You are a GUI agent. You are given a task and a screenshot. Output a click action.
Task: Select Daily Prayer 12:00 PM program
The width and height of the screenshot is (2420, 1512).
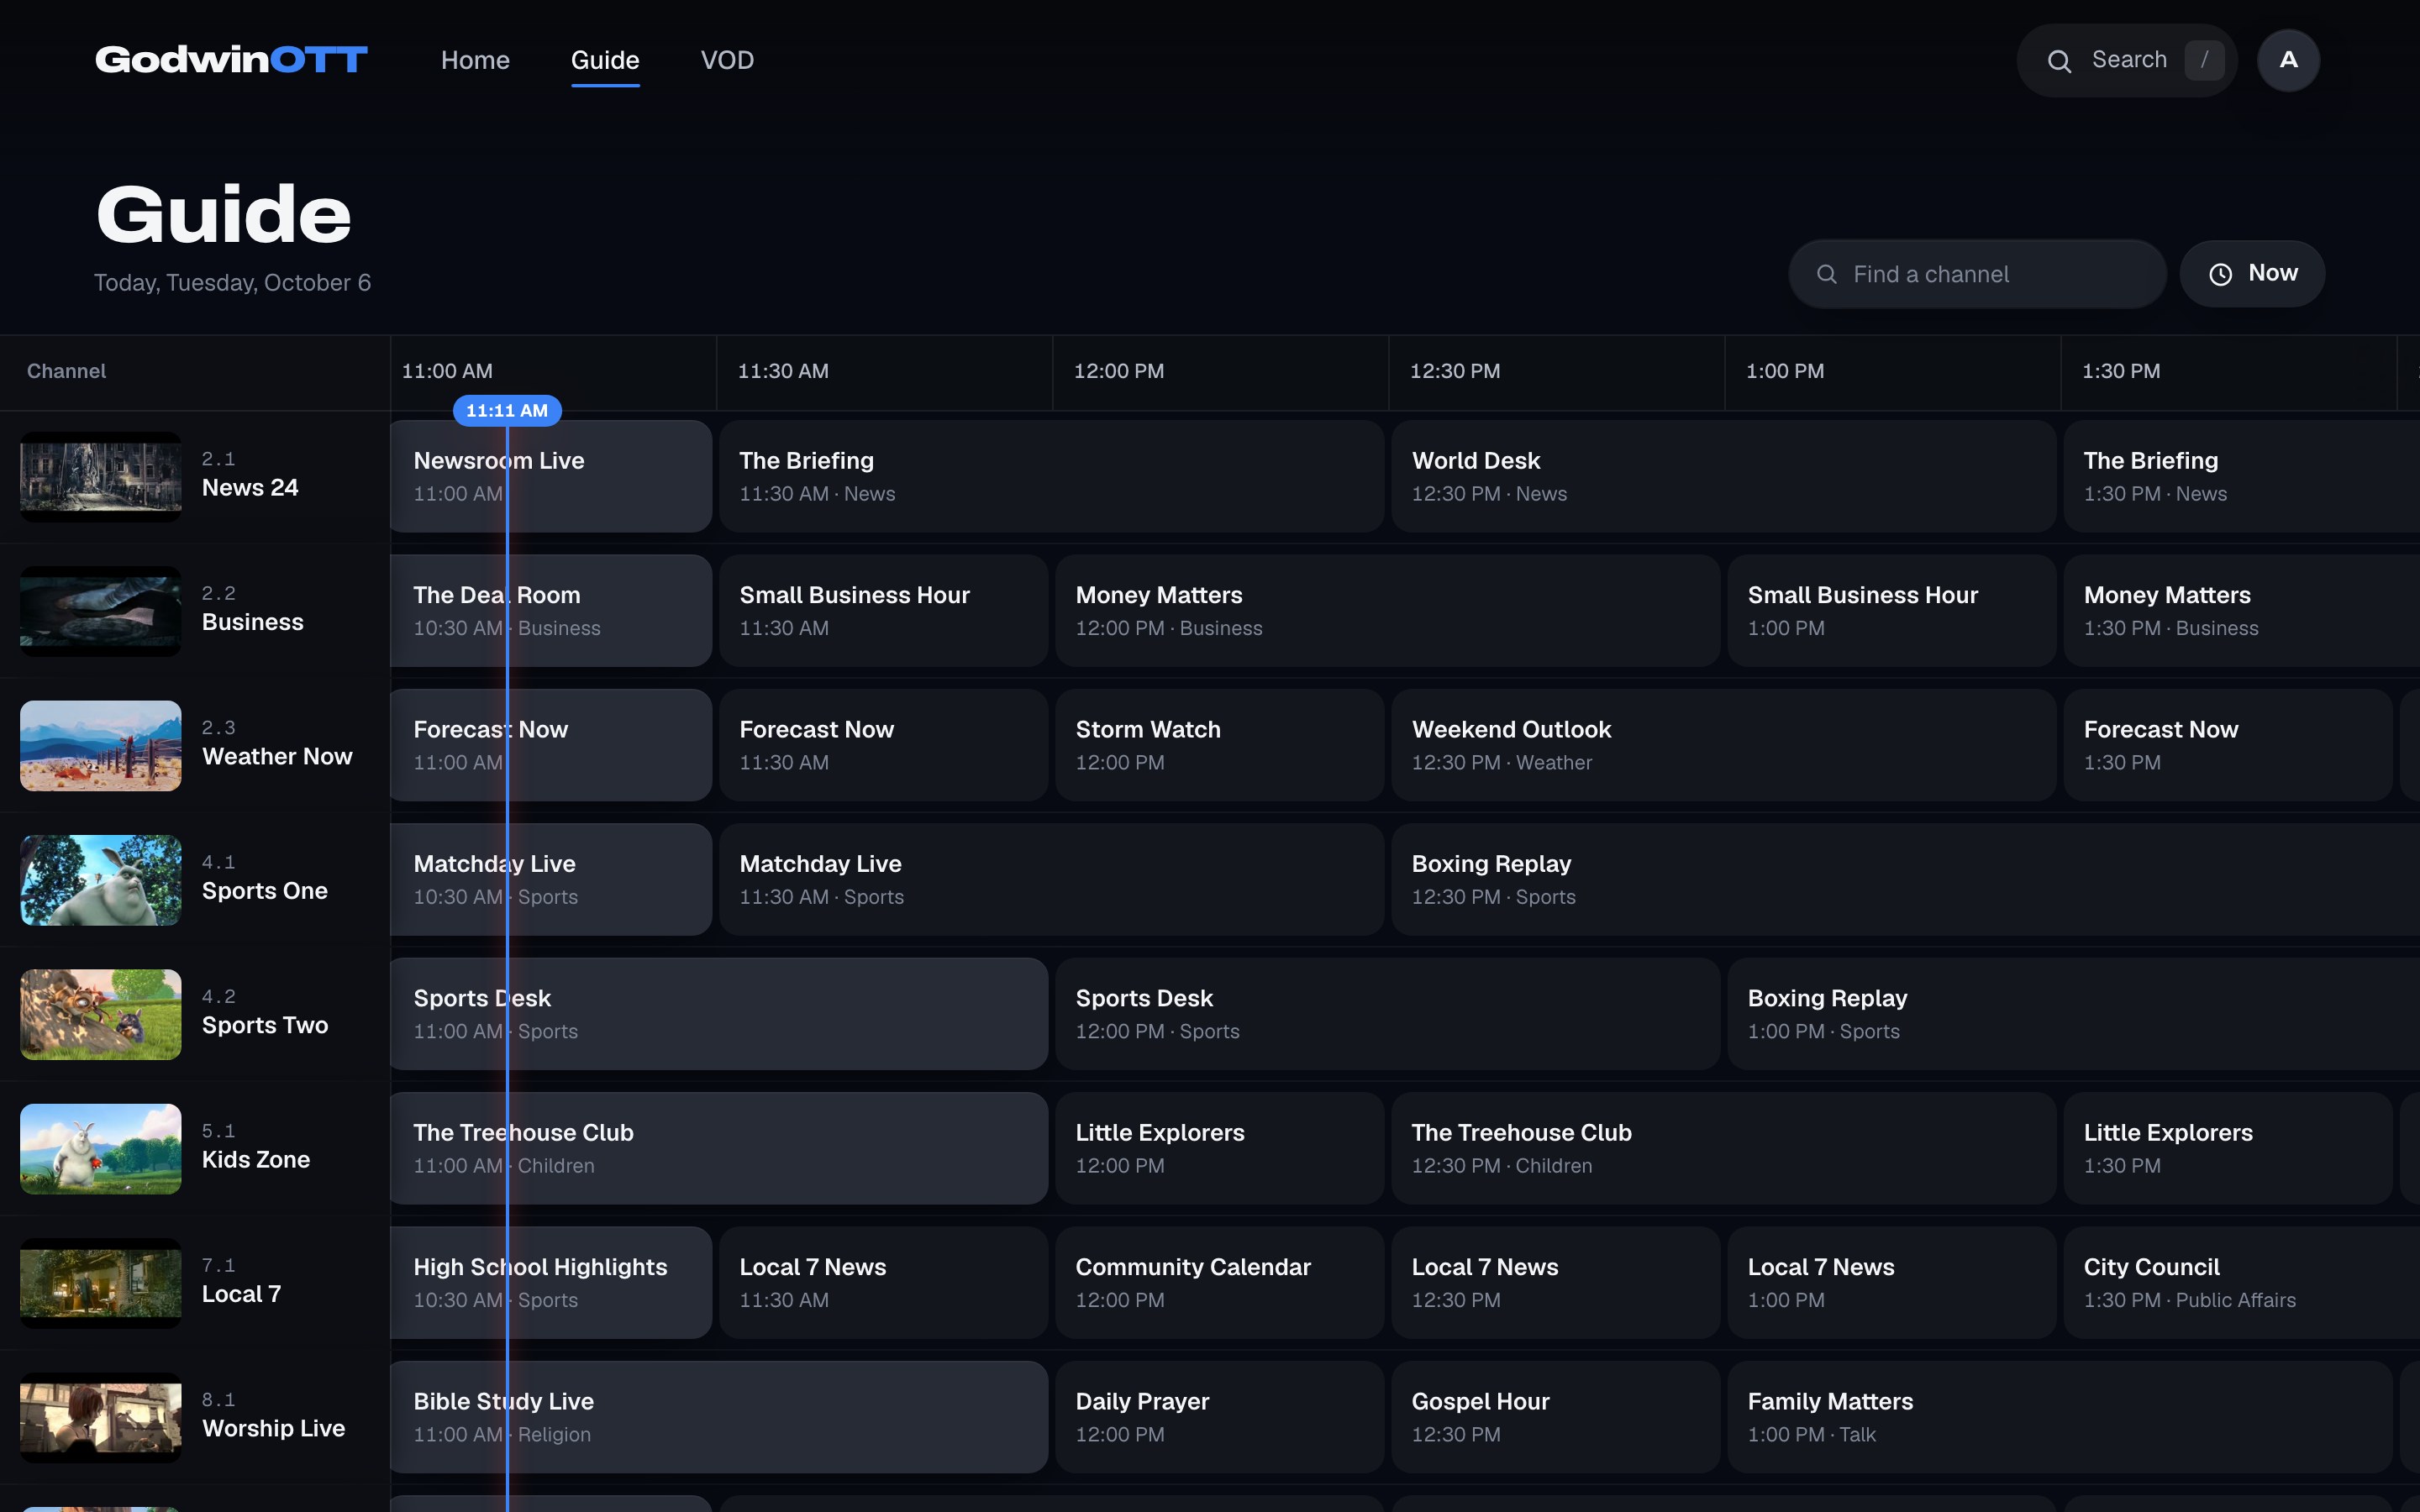click(x=1219, y=1417)
